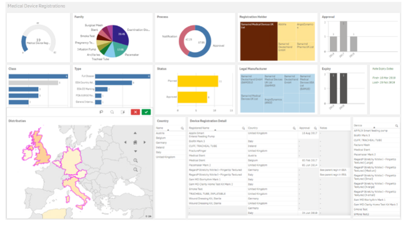Confirm the map selection with the green check
402x225 pixels.
(146, 112)
